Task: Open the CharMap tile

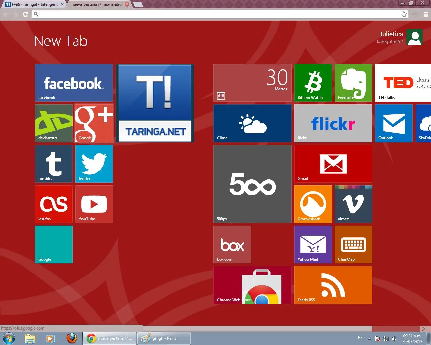Action: click(354, 245)
